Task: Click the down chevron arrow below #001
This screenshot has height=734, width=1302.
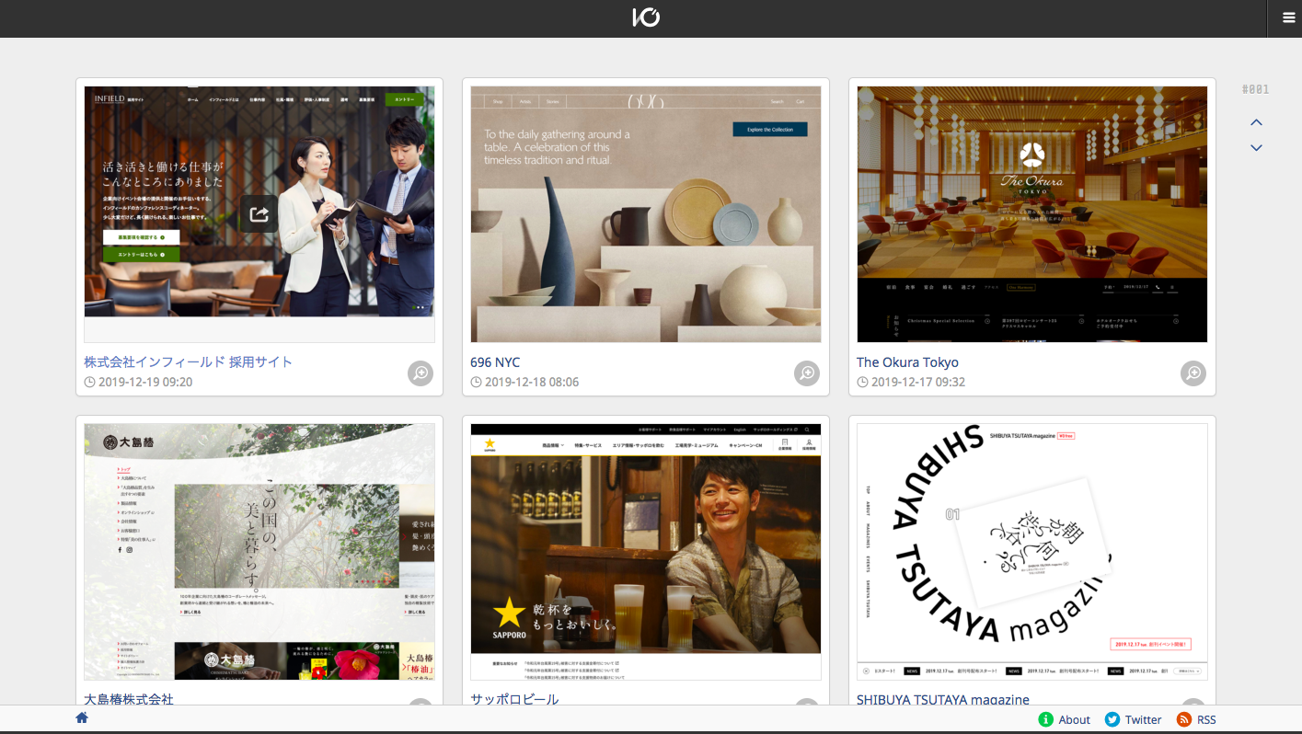Action: click(1256, 148)
